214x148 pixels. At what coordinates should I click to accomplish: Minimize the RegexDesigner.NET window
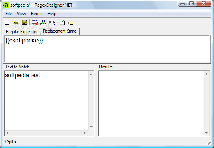[183, 4]
